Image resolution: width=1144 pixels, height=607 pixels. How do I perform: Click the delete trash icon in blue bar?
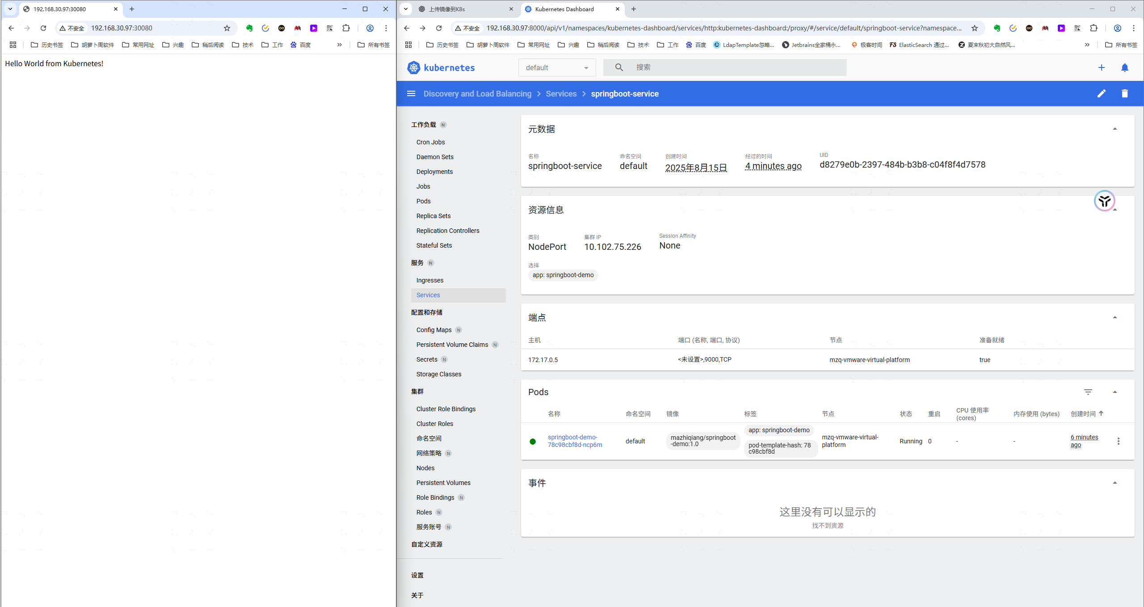click(1124, 93)
